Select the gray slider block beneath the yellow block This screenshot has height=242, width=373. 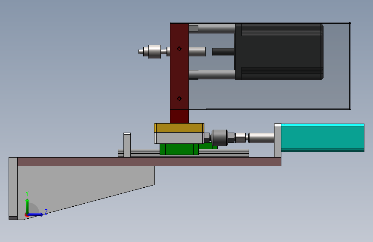point(179,138)
